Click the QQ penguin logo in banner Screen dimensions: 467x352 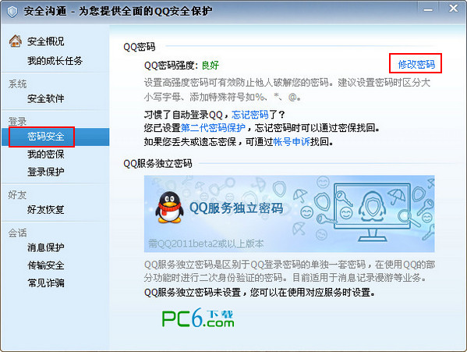(x=169, y=208)
